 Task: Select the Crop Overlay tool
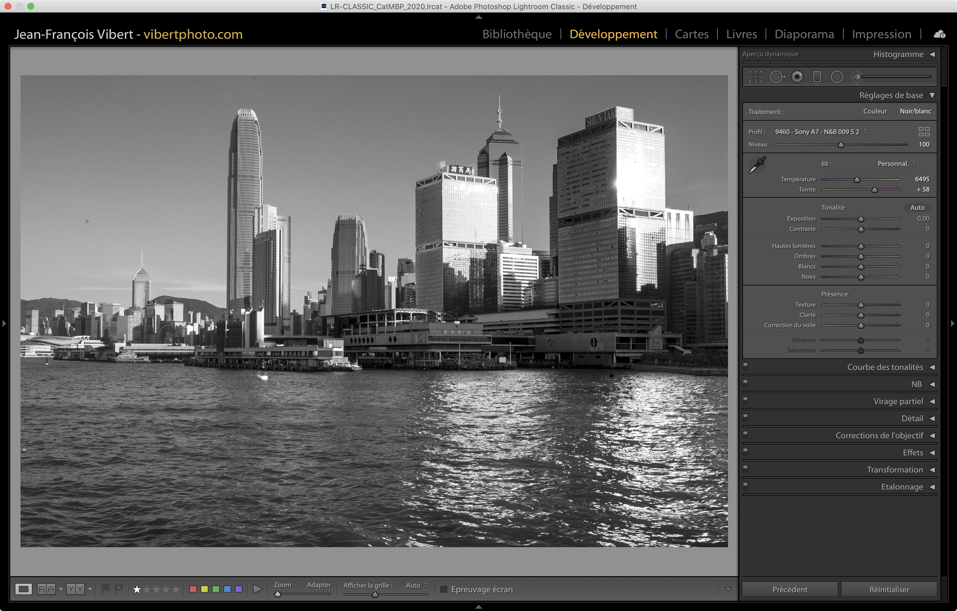(756, 77)
